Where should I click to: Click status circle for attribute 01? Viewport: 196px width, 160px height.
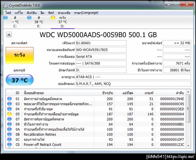click(x=9, y=99)
